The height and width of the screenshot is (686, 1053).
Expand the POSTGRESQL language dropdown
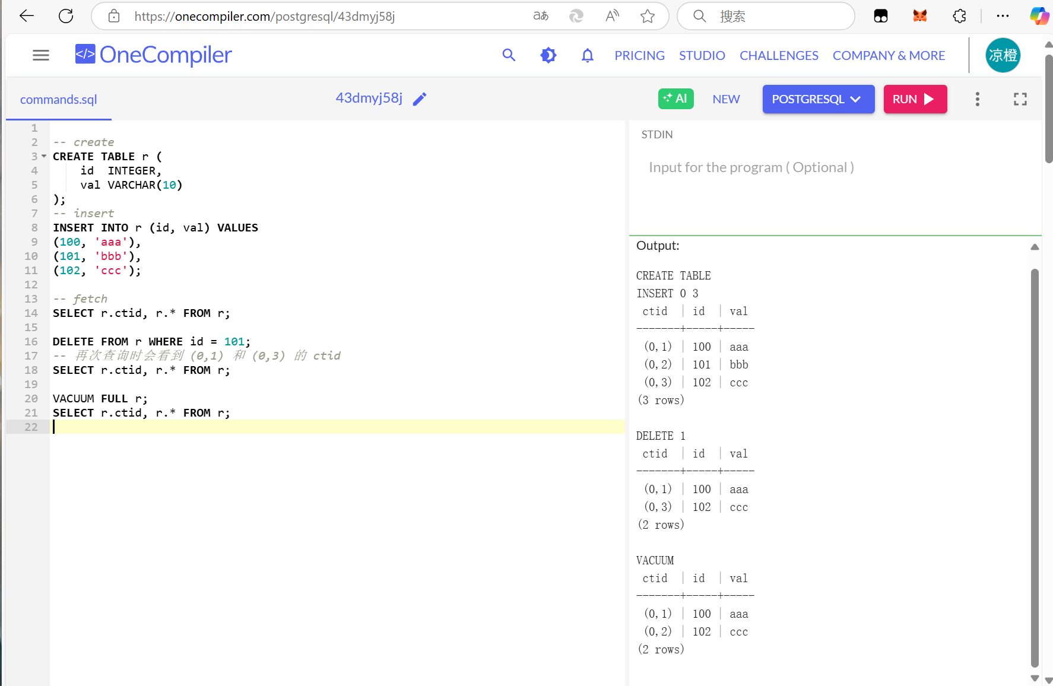pyautogui.click(x=818, y=99)
